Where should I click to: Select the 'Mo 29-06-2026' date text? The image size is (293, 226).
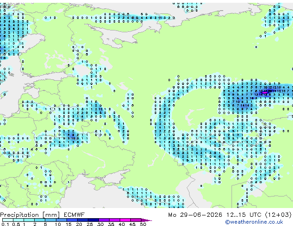tap(195, 215)
